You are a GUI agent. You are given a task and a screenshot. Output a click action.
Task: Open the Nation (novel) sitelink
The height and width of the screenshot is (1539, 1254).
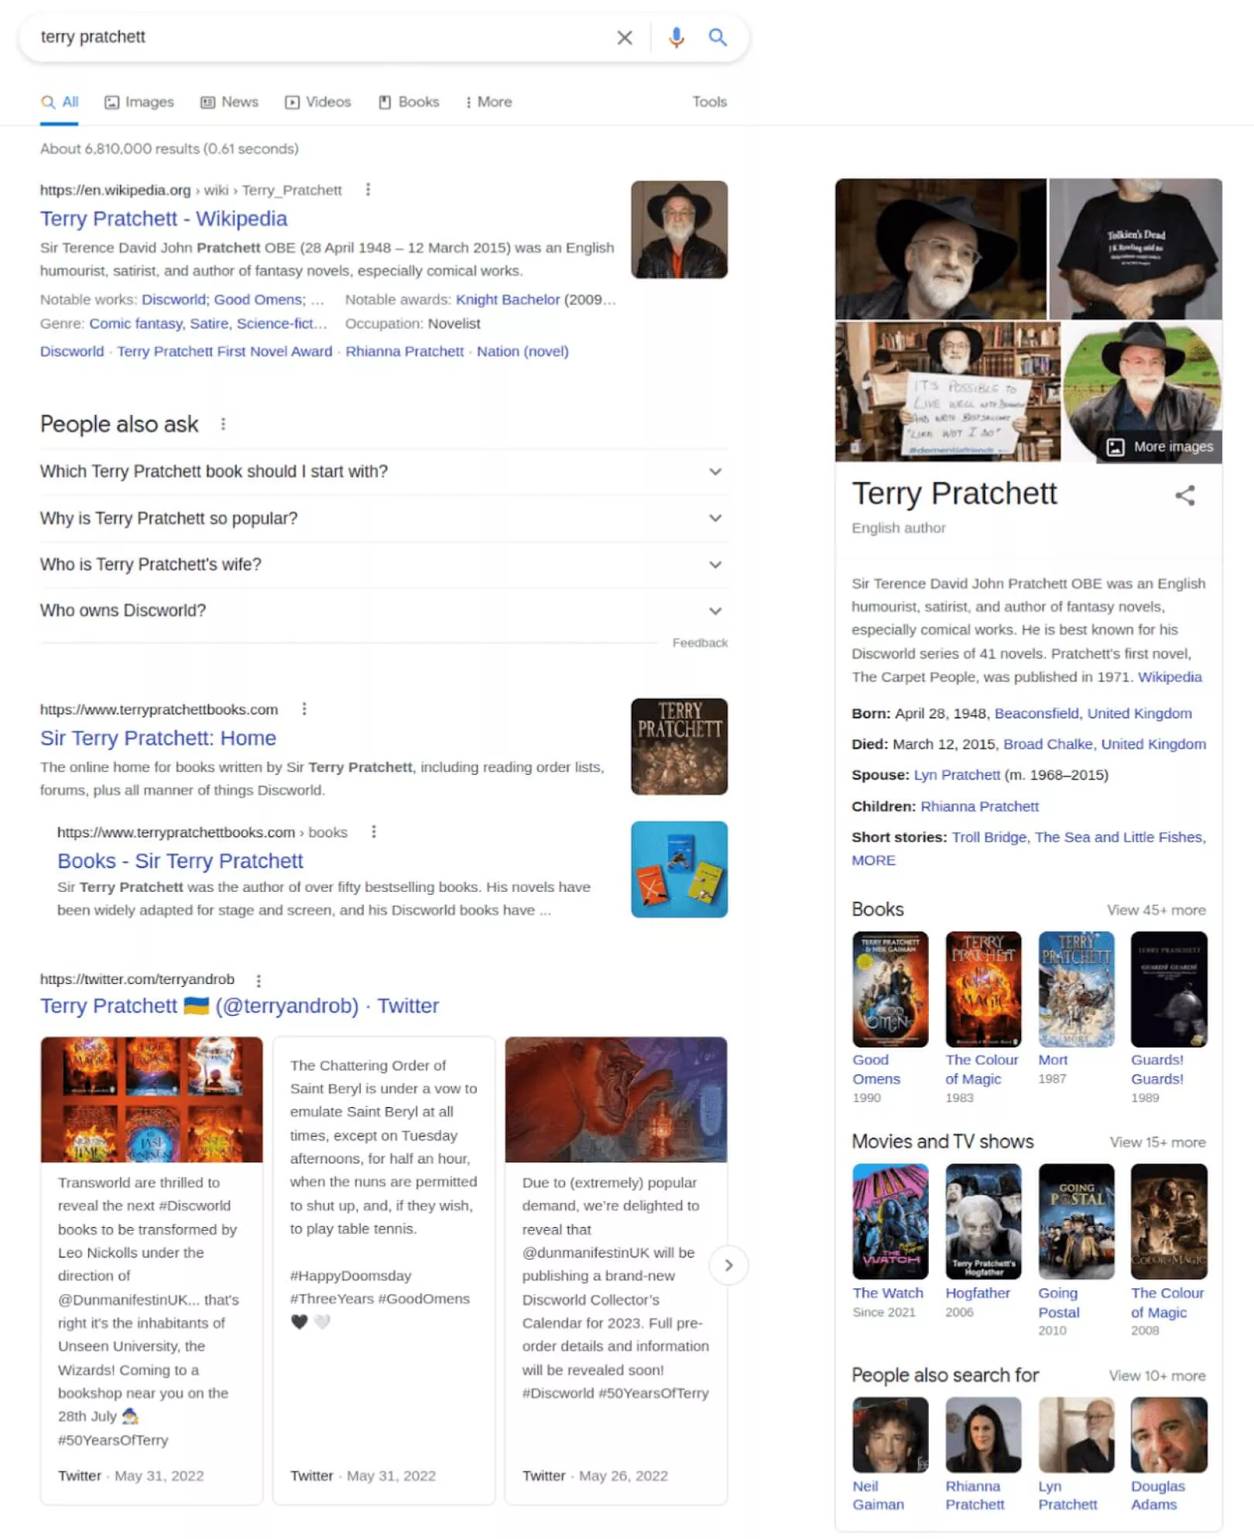tap(522, 351)
